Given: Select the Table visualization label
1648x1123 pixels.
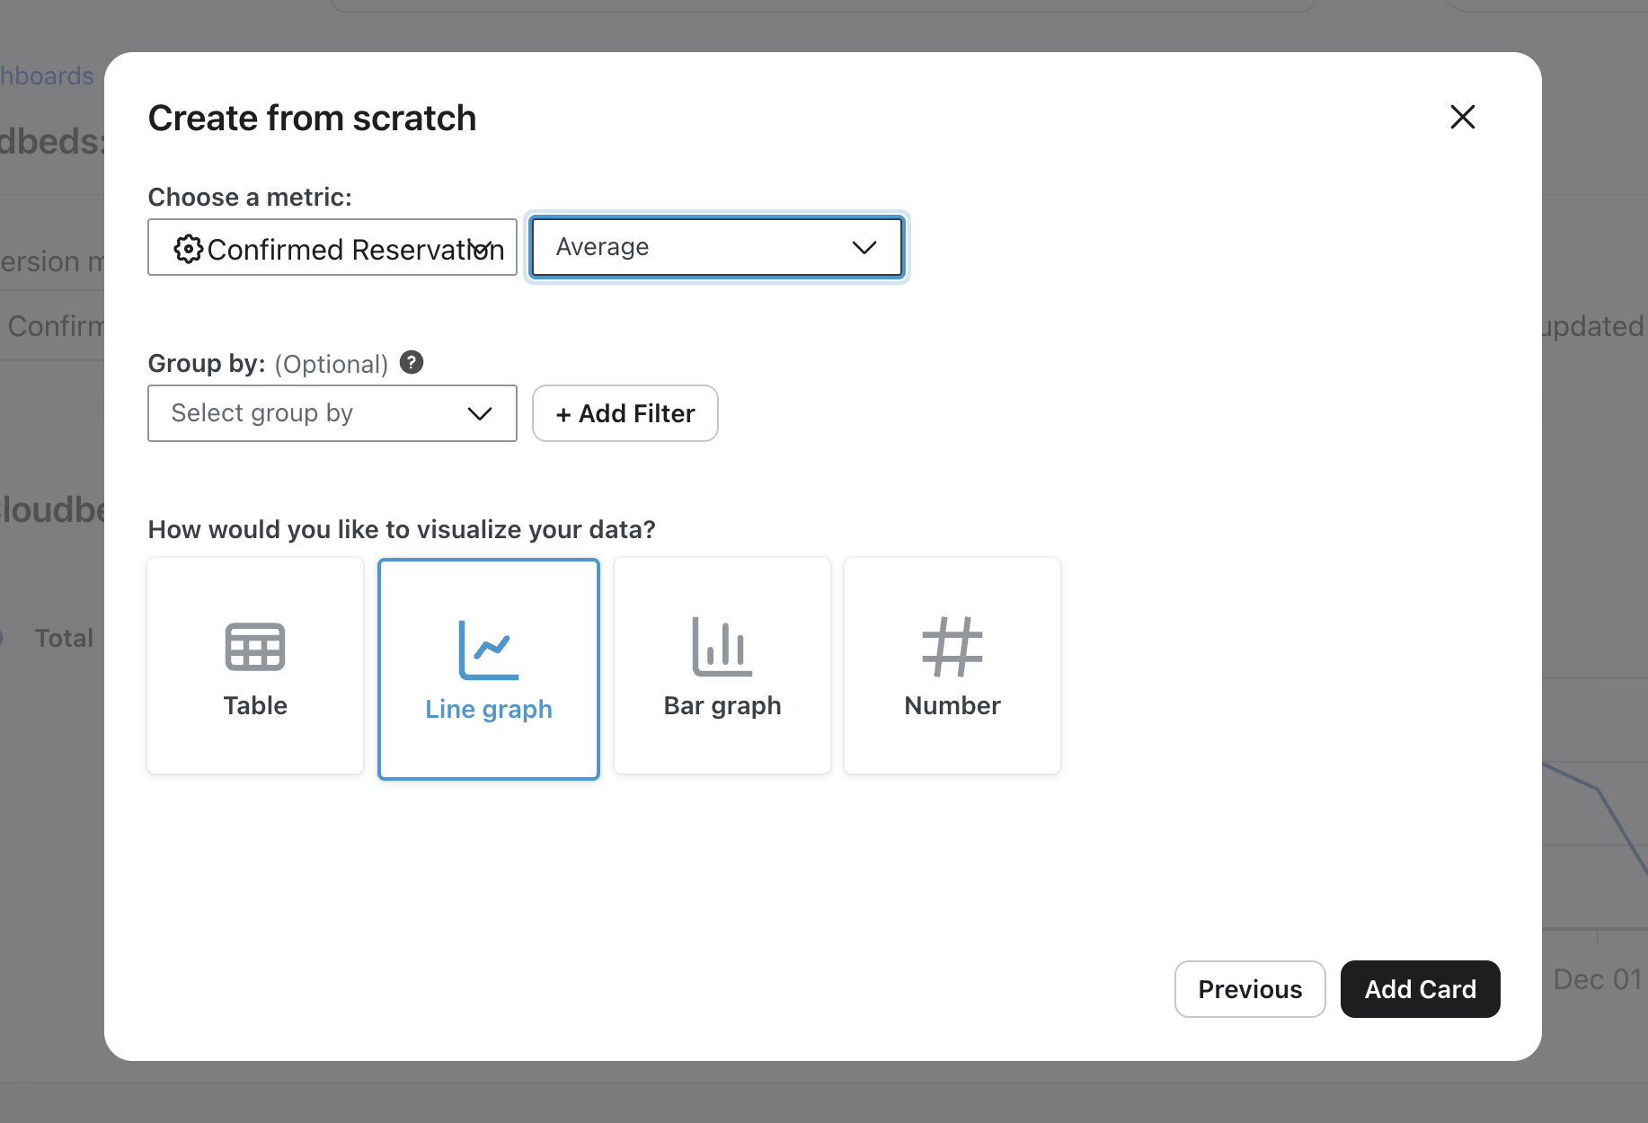Looking at the screenshot, I should point(255,706).
